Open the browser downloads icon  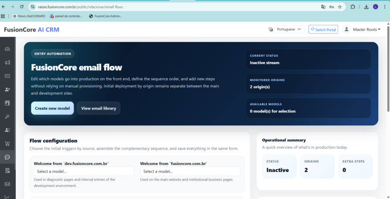point(366,7)
